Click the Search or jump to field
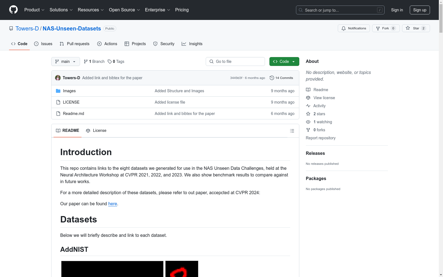443x277 pixels. [340, 10]
